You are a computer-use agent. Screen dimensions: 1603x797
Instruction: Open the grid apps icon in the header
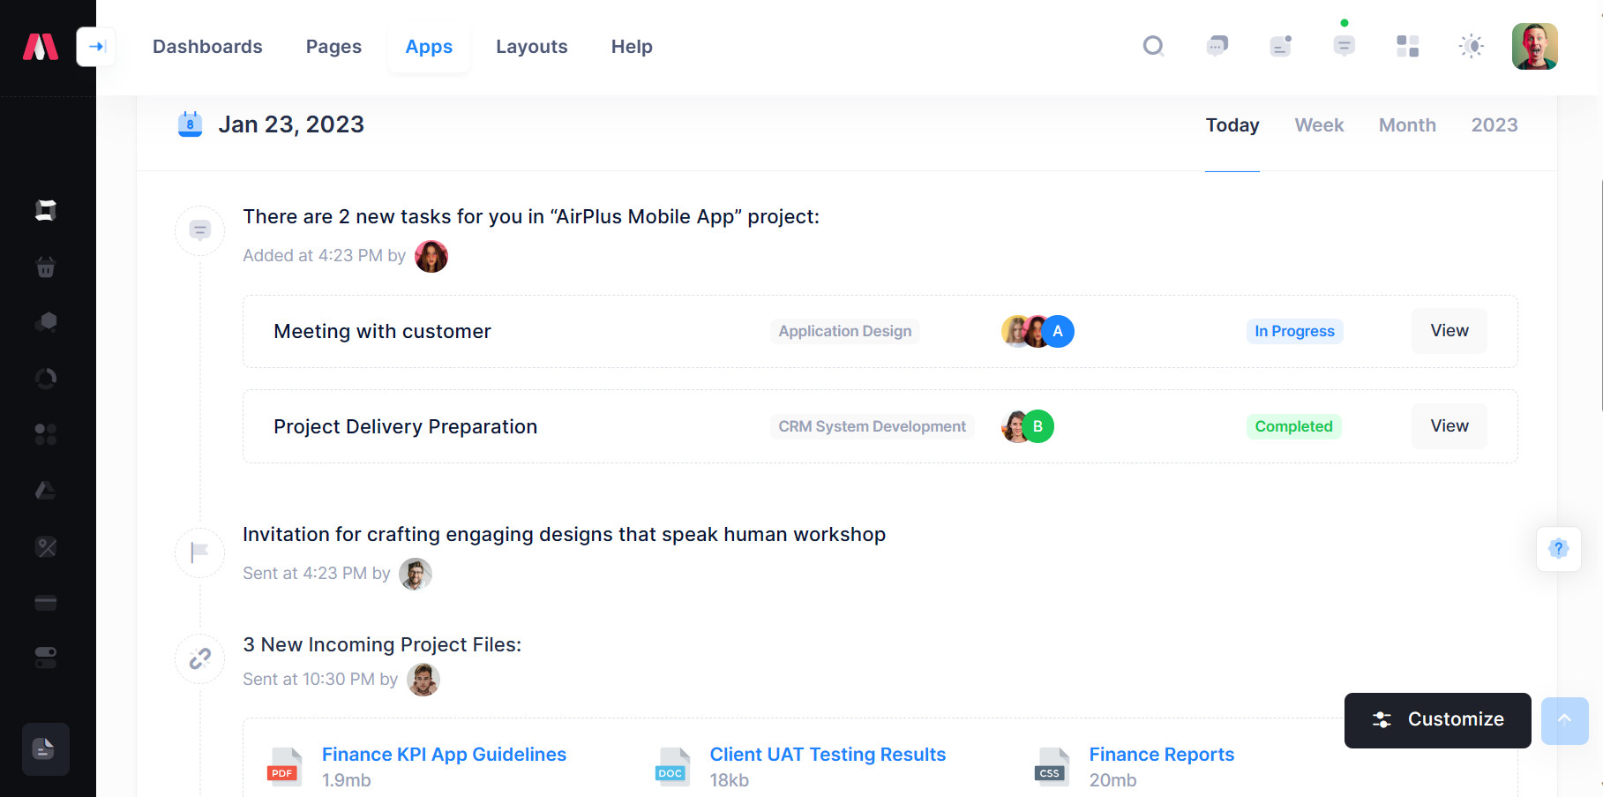pos(1407,46)
